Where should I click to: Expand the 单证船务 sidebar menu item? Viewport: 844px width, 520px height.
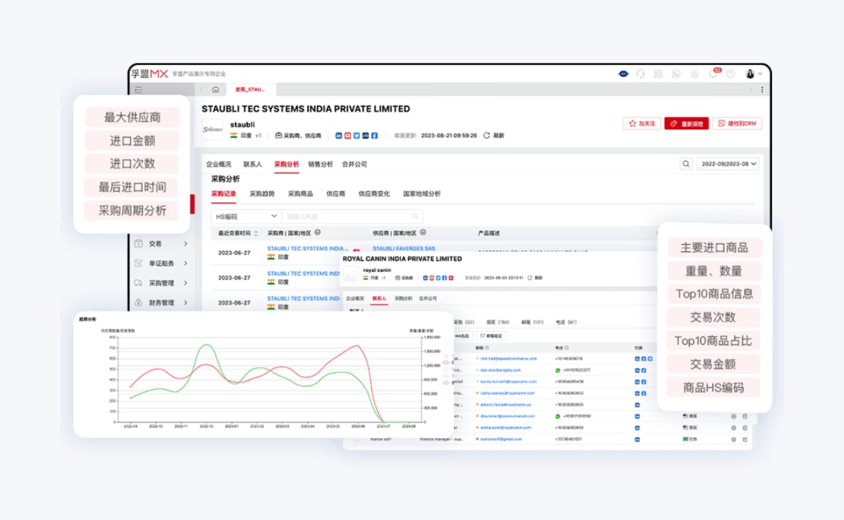coord(161,263)
